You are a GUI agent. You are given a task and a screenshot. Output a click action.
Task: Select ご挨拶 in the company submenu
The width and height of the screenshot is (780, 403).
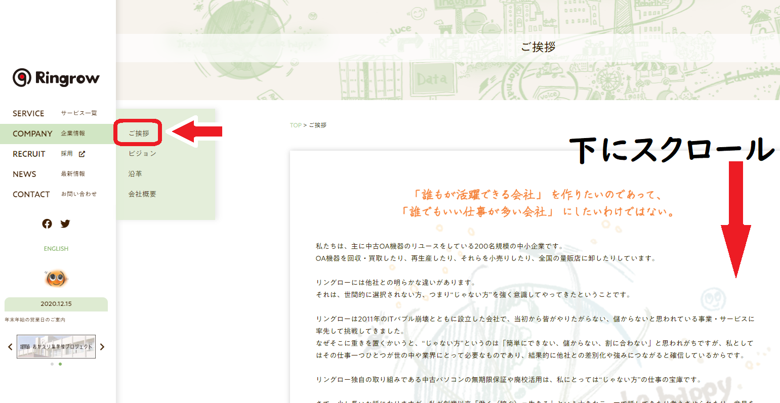pyautogui.click(x=139, y=133)
